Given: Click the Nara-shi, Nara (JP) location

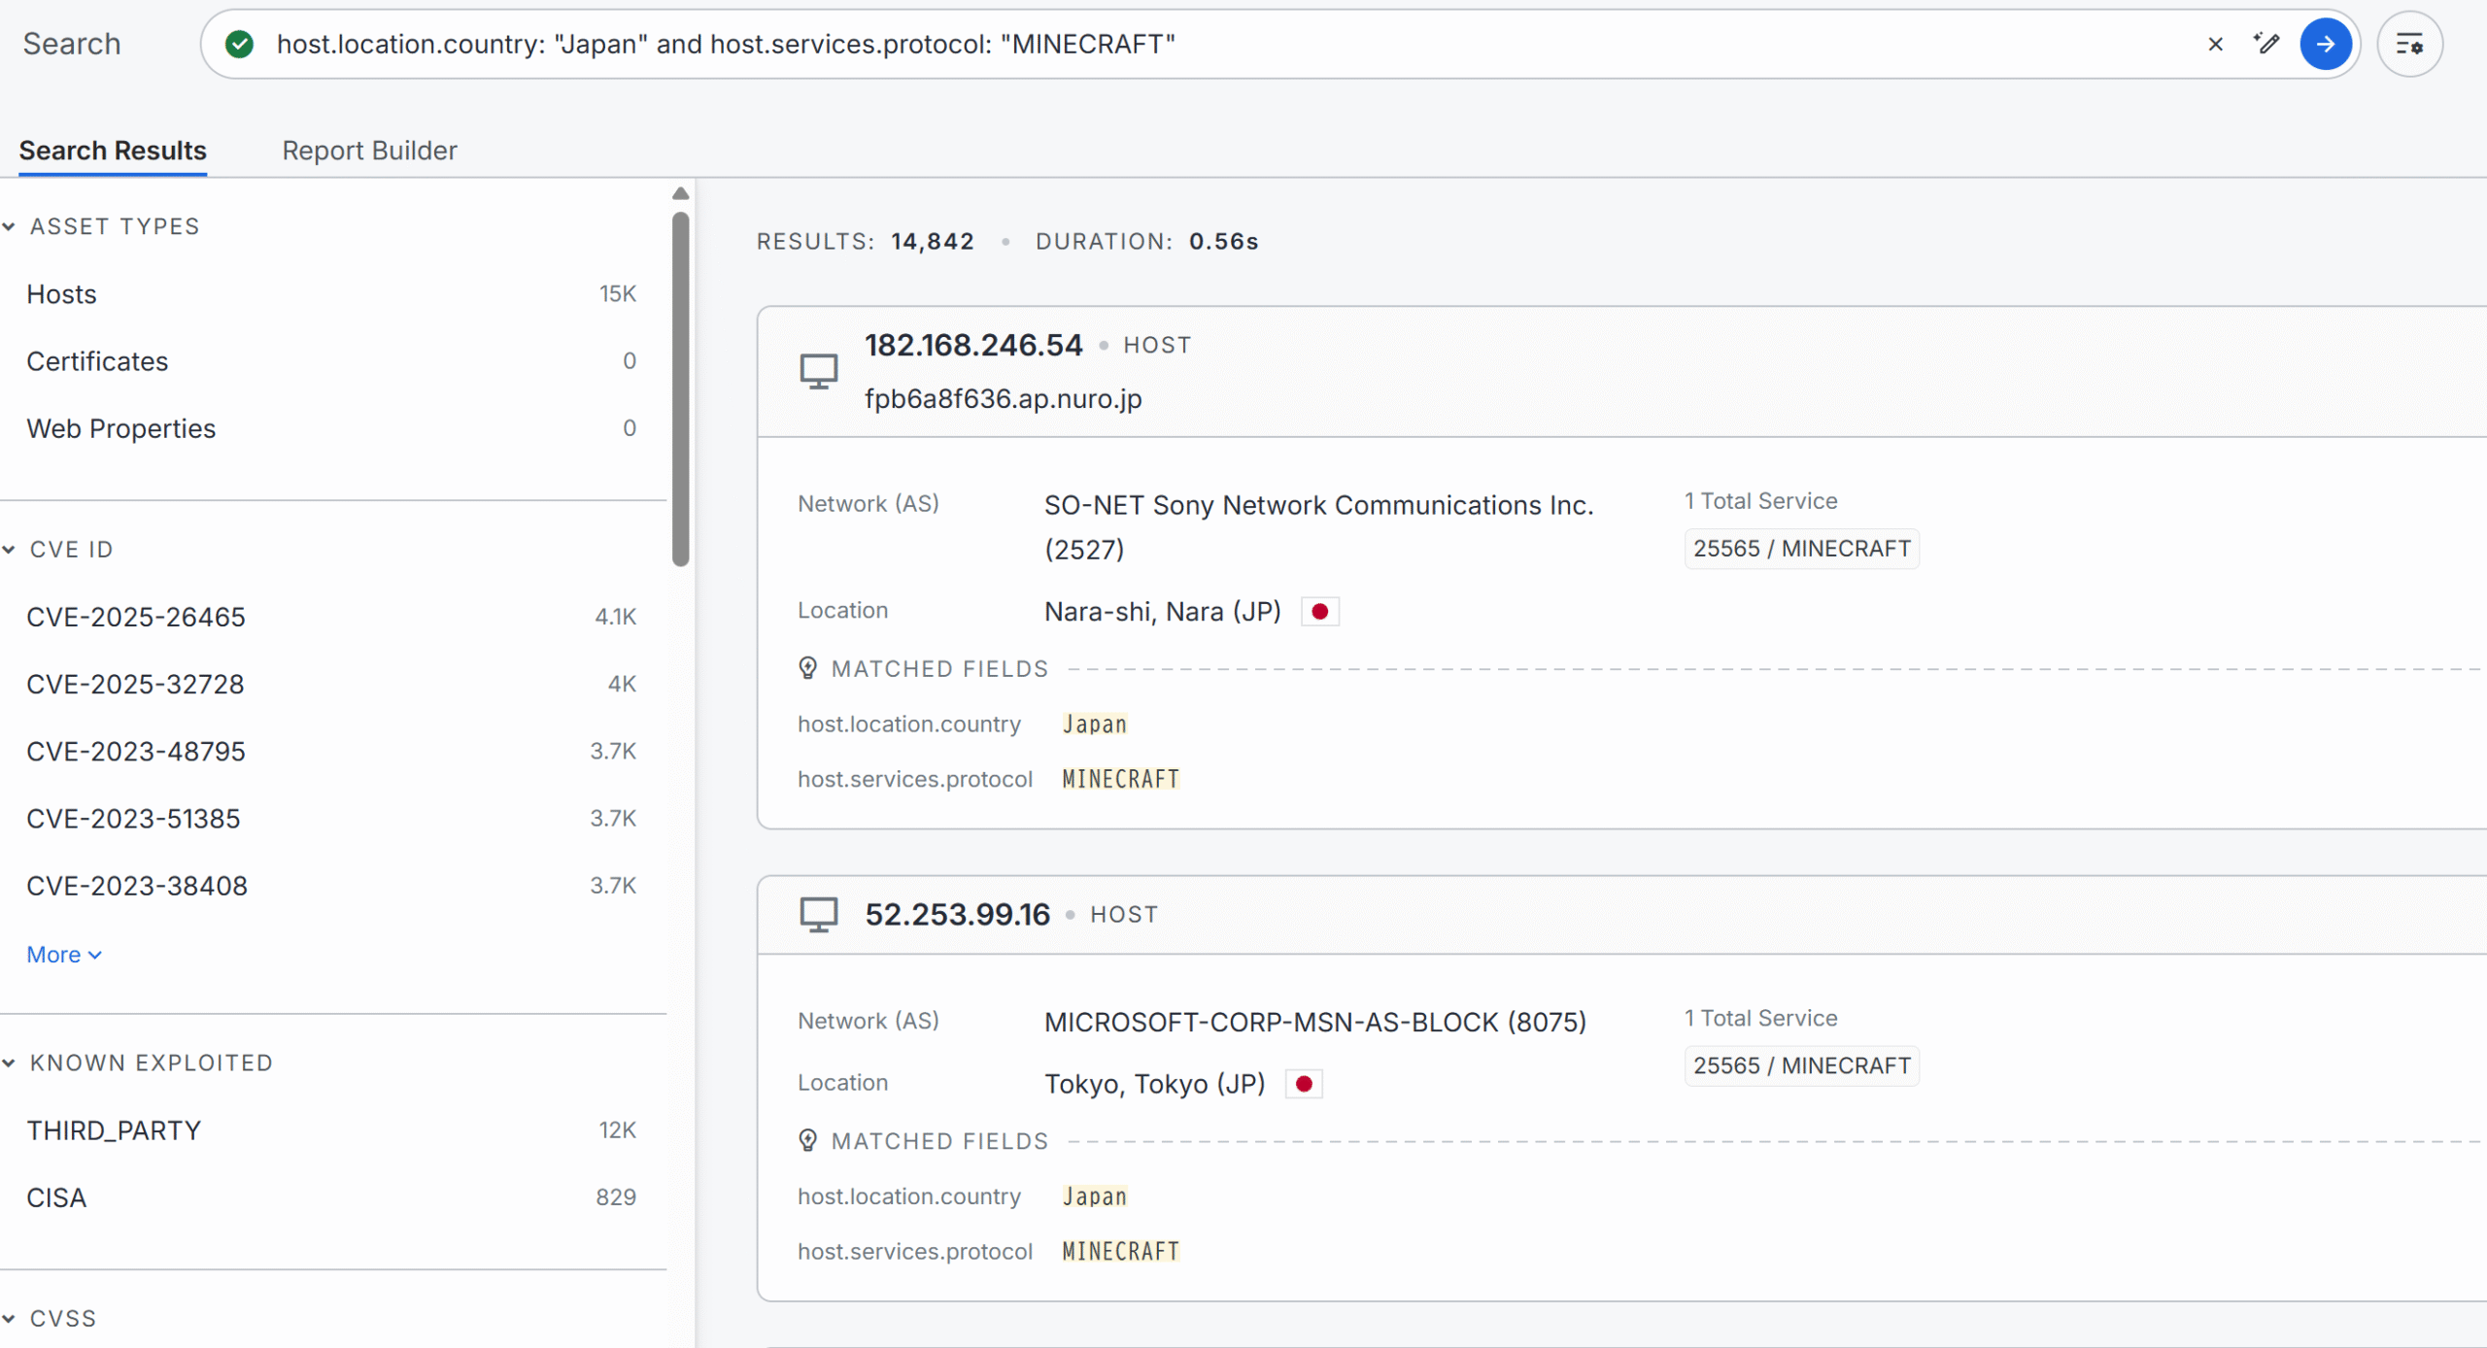Looking at the screenshot, I should tap(1162, 612).
